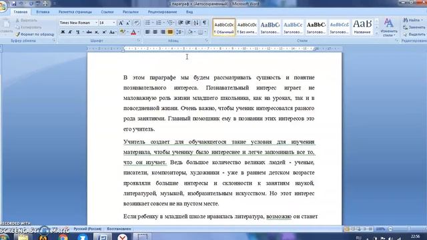Image resolution: width=427 pixels, height=240 pixels.
Task: Click the Sort icon in paragraph group
Action: point(195,23)
